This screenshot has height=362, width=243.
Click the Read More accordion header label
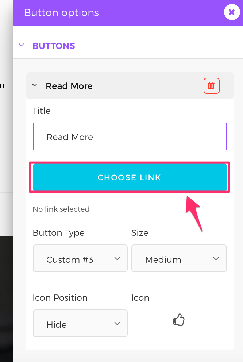click(69, 86)
